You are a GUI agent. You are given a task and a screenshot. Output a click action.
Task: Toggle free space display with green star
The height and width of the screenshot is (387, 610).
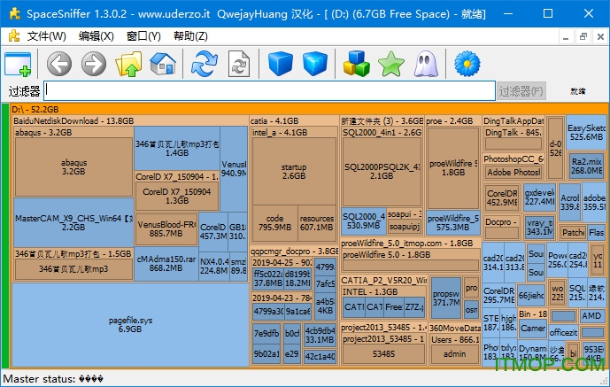[391, 64]
